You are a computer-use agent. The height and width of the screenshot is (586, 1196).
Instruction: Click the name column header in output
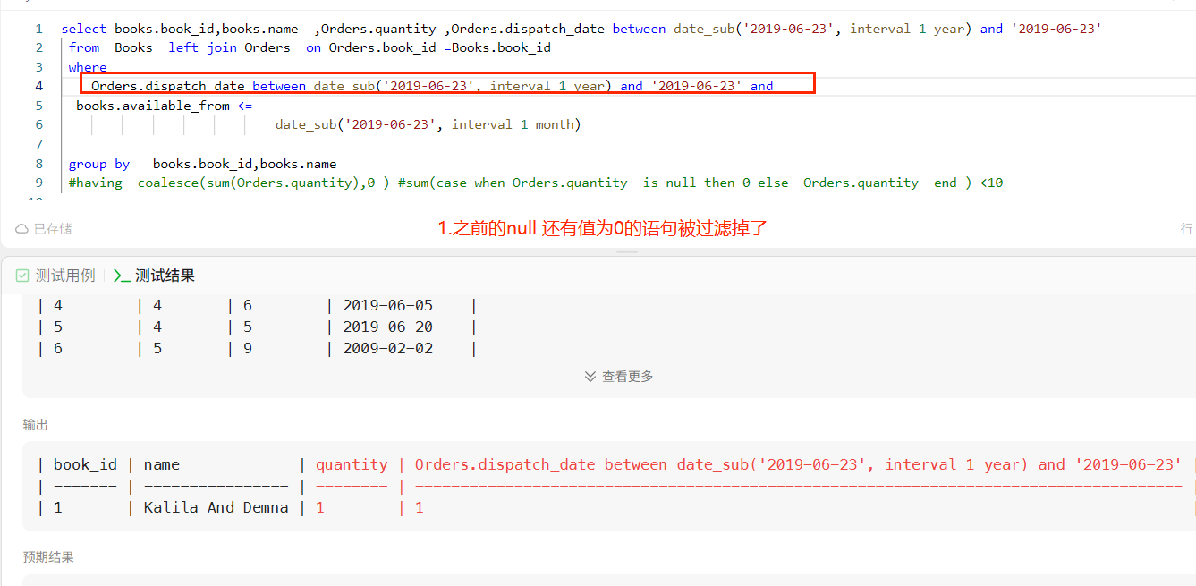[162, 464]
